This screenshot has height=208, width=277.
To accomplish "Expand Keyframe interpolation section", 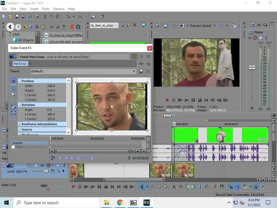I will point(19,124).
